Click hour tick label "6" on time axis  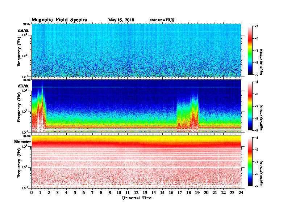[84, 192]
